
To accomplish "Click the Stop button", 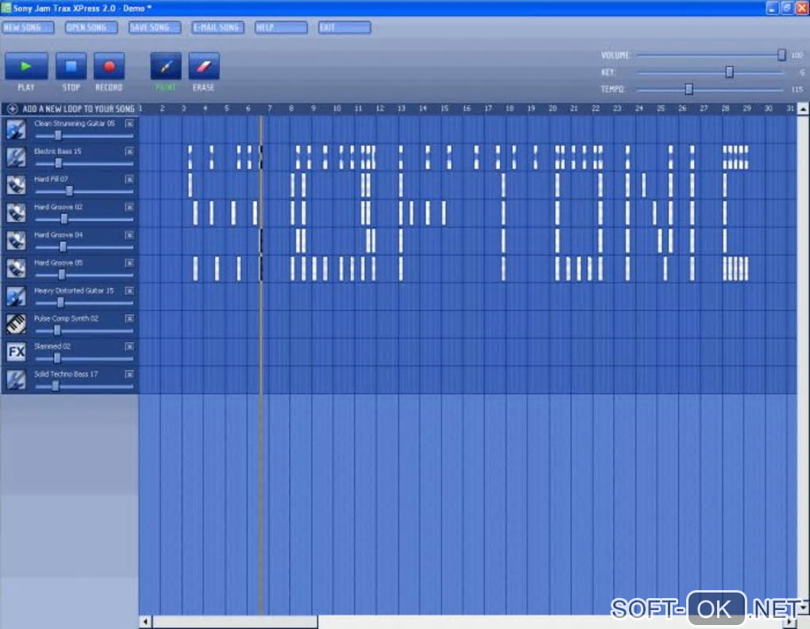I will coord(71,66).
